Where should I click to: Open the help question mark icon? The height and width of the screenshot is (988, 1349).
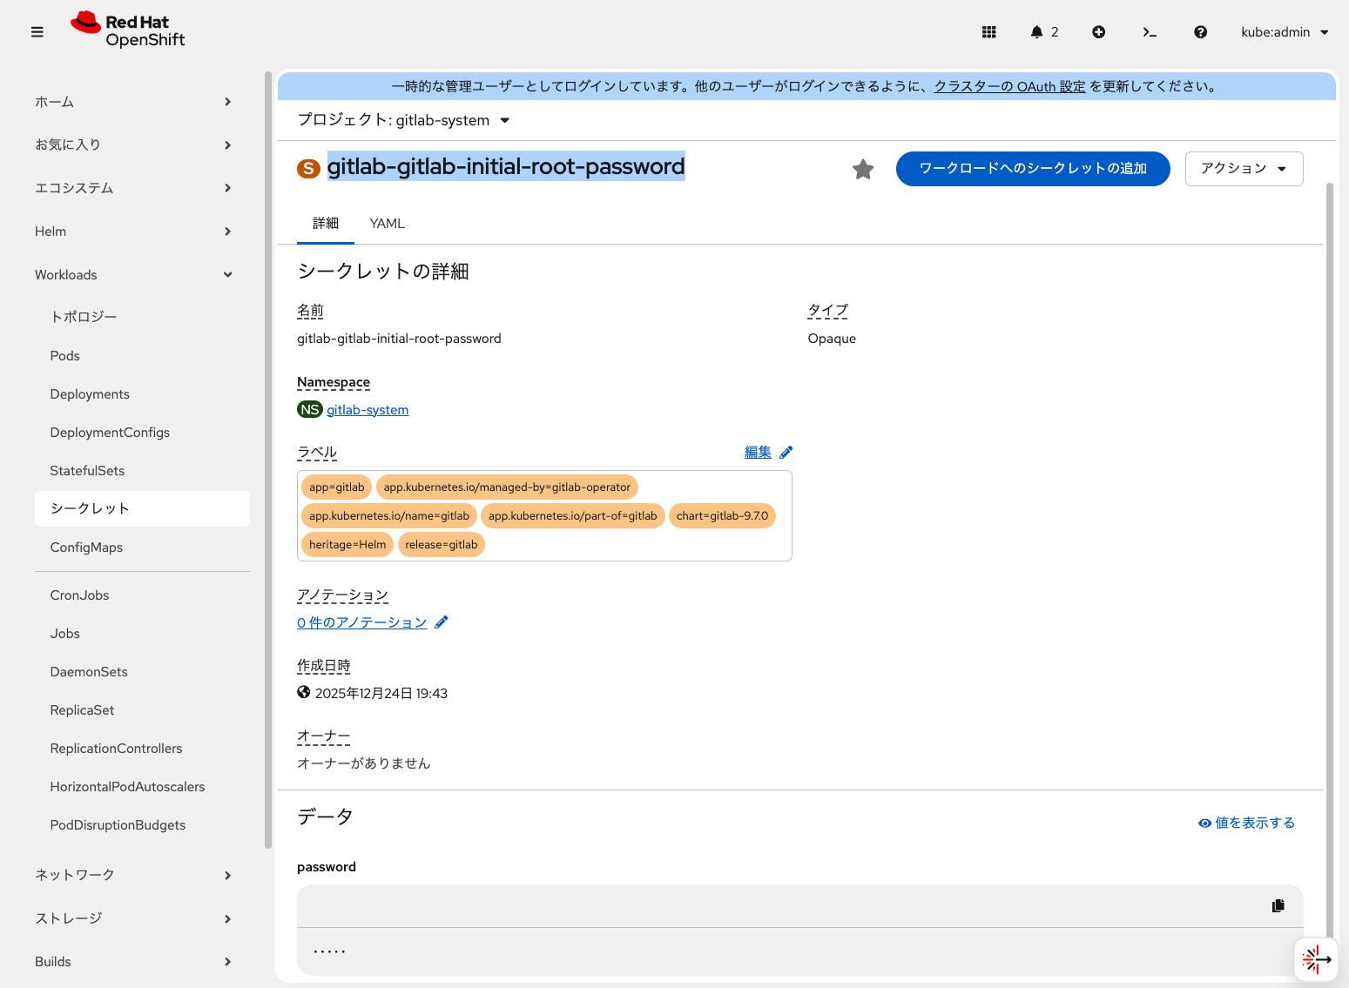coord(1200,31)
